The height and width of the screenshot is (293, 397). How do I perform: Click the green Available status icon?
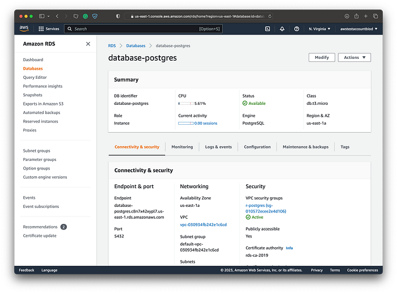click(x=245, y=103)
